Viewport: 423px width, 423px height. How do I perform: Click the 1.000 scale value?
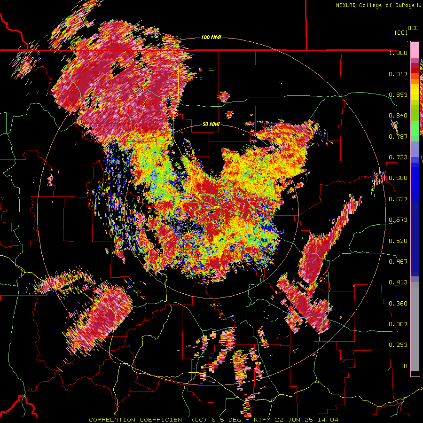coord(398,53)
